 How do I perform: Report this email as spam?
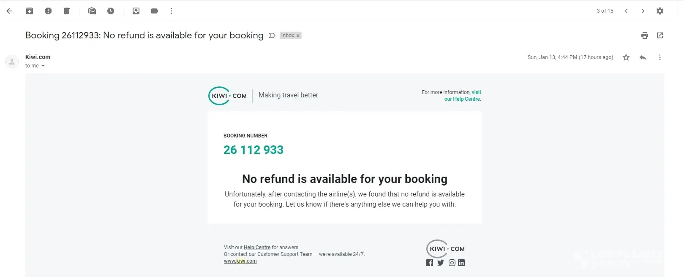click(48, 11)
